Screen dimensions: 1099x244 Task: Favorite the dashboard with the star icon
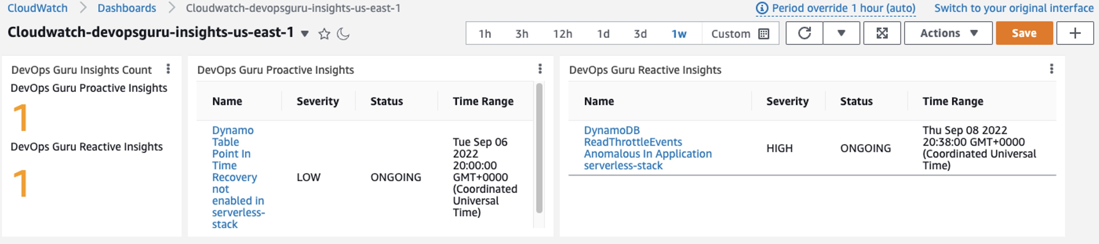324,34
